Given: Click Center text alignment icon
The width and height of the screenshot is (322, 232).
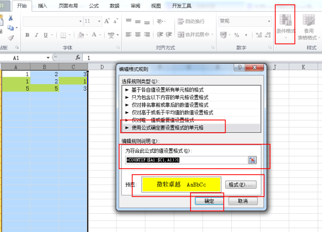Looking at the screenshot, I should 137,34.
